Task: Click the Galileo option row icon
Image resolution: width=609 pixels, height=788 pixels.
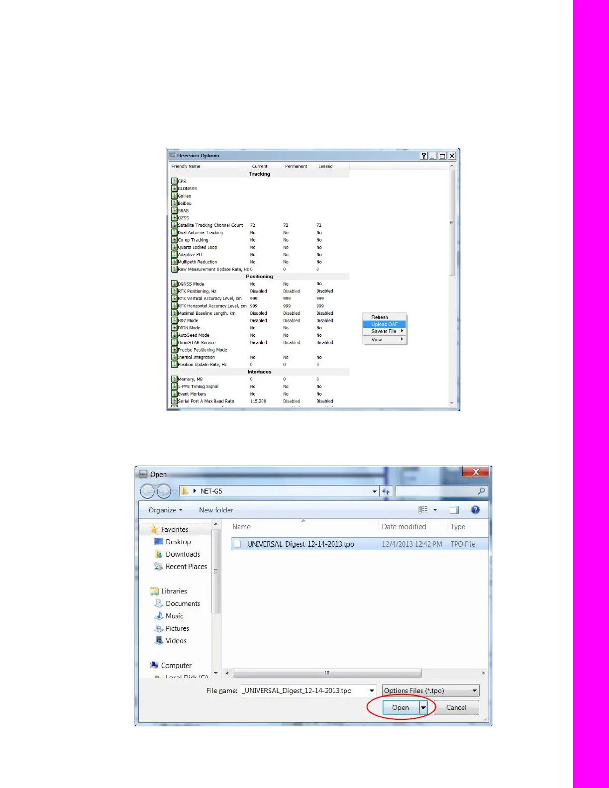Action: [x=174, y=196]
